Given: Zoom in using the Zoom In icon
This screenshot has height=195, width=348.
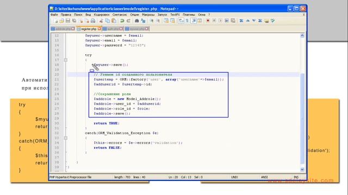Looking at the screenshot, I should pos(152,21).
